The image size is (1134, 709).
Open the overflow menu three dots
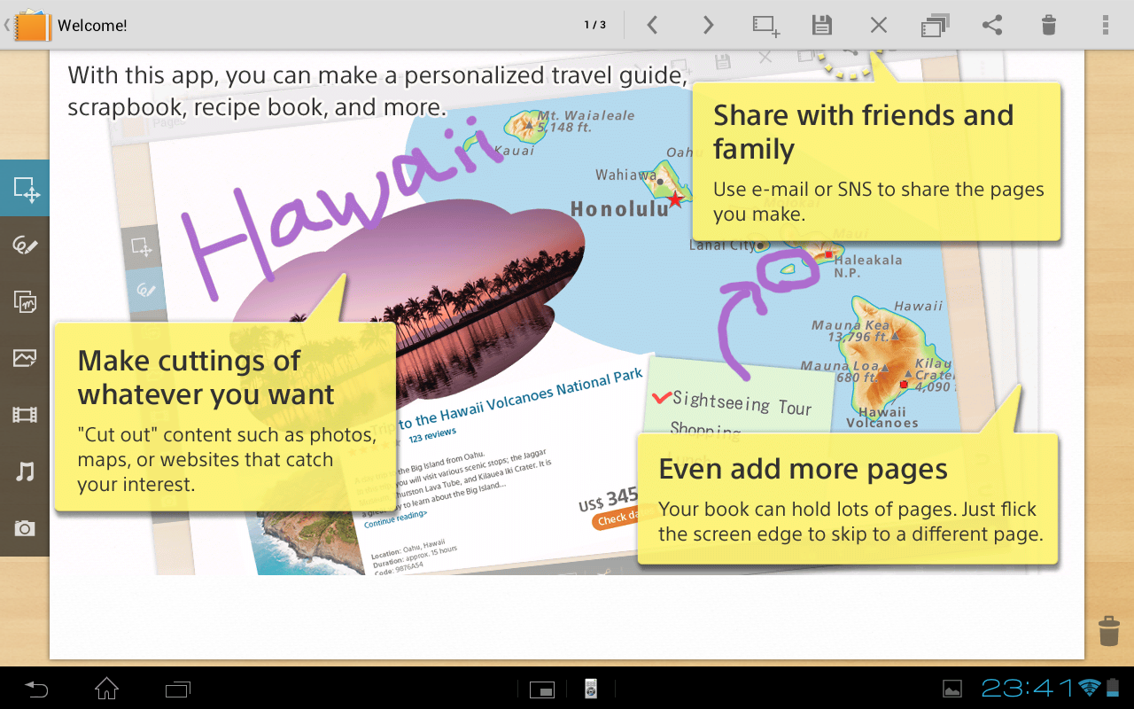pyautogui.click(x=1106, y=25)
